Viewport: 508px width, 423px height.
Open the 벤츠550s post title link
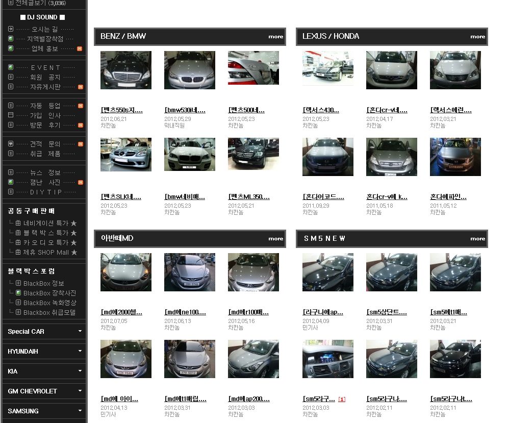click(122, 110)
